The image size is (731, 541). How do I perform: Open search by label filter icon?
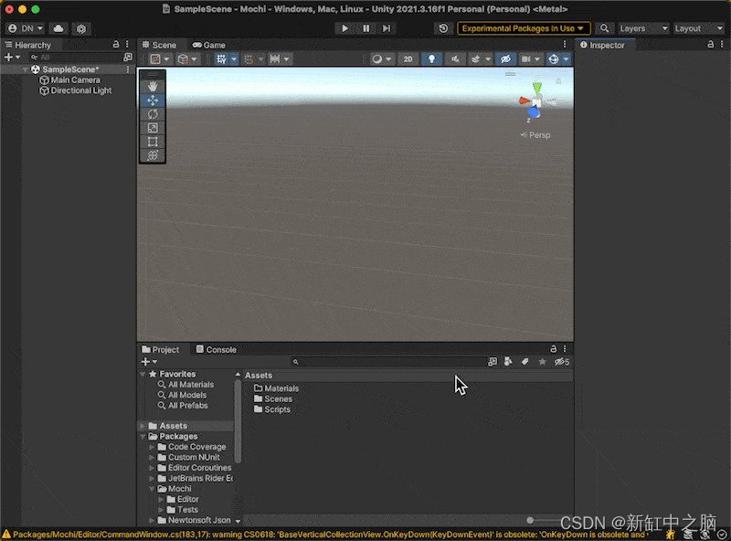pyautogui.click(x=524, y=362)
